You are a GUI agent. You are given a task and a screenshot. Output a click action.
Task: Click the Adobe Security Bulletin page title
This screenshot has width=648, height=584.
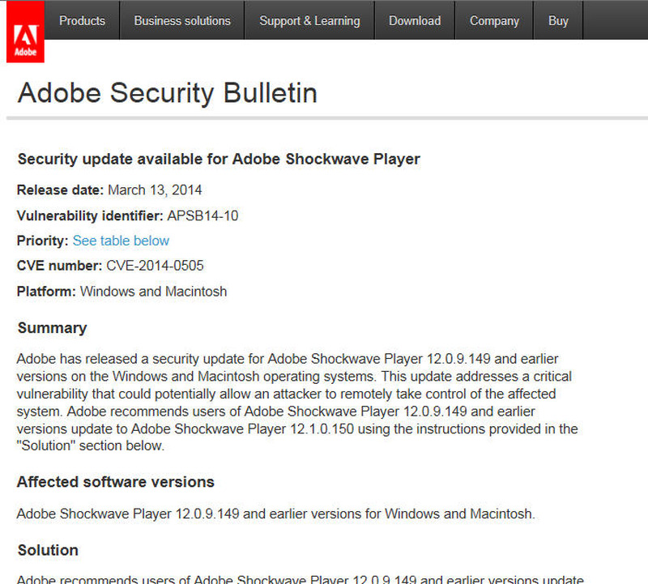coord(167,93)
